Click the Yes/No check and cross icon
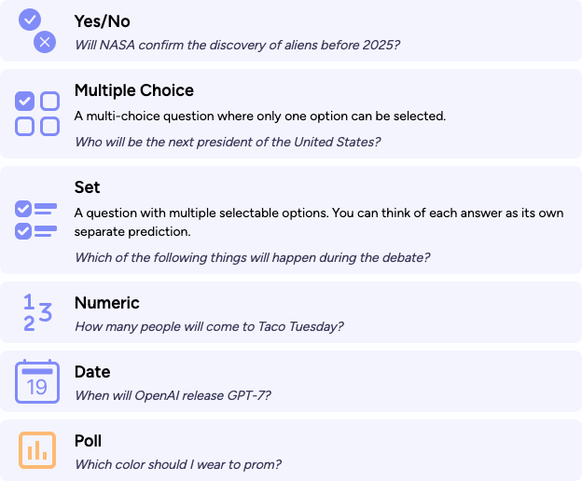582x481 pixels. tap(37, 31)
